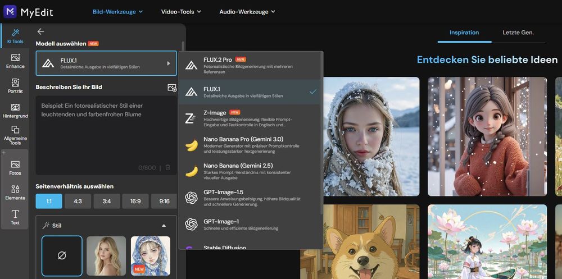This screenshot has width=562, height=279.
Task: Click the Z-Image model icon
Action: pos(191,118)
